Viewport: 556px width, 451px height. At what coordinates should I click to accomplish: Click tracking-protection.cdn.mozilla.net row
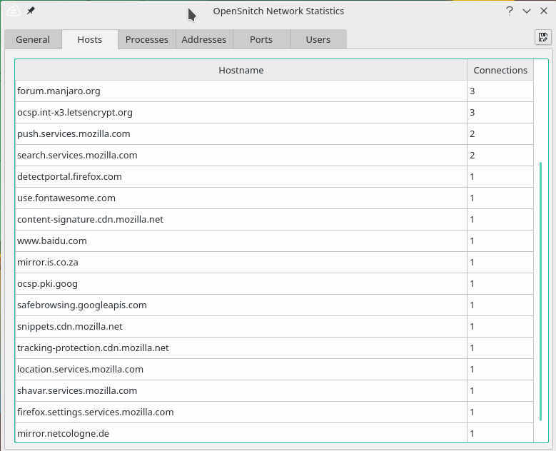pos(274,348)
